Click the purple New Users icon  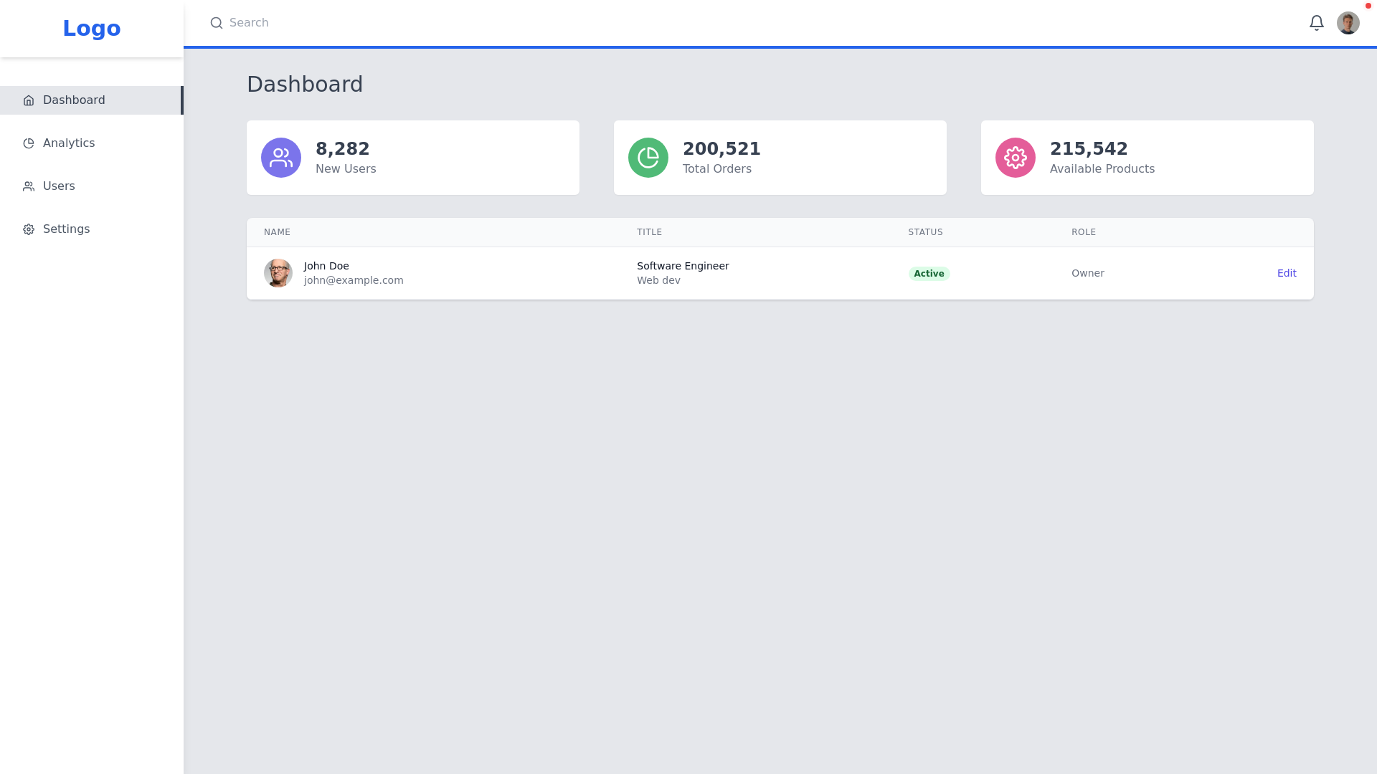pos(281,157)
